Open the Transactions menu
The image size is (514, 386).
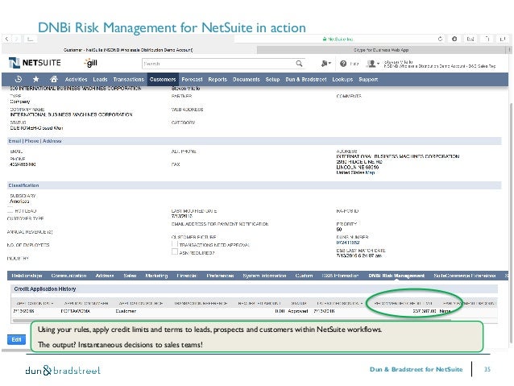[x=129, y=79]
